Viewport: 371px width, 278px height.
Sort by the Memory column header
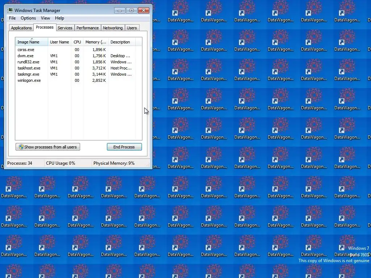pos(96,42)
